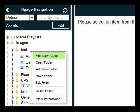
Task: Collapse the test folder
Action: (x=13, y=50)
